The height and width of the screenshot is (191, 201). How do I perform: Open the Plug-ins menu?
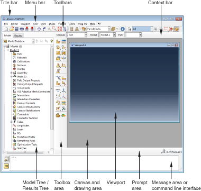click(x=83, y=24)
